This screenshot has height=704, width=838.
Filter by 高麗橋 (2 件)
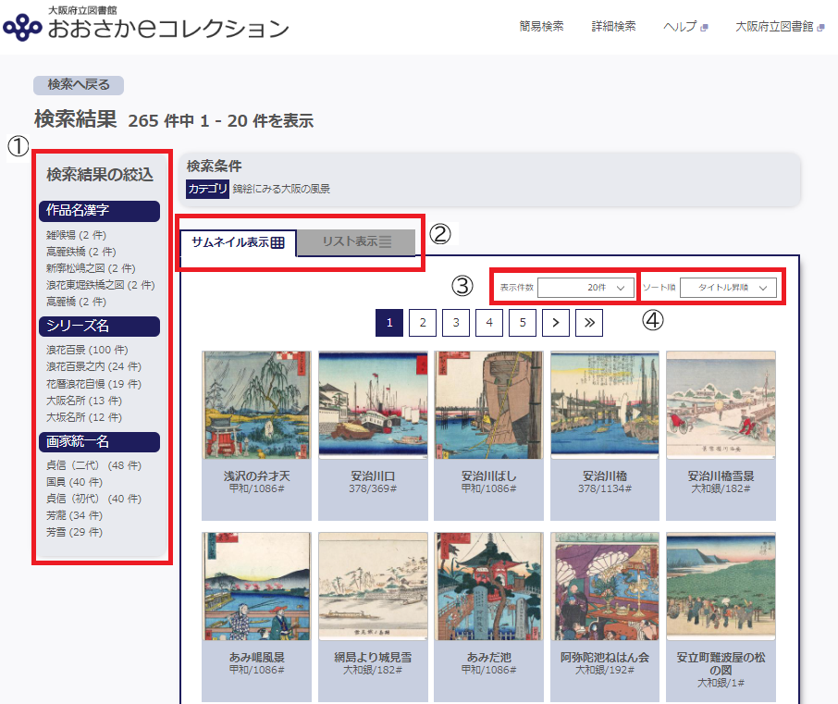[x=77, y=302]
